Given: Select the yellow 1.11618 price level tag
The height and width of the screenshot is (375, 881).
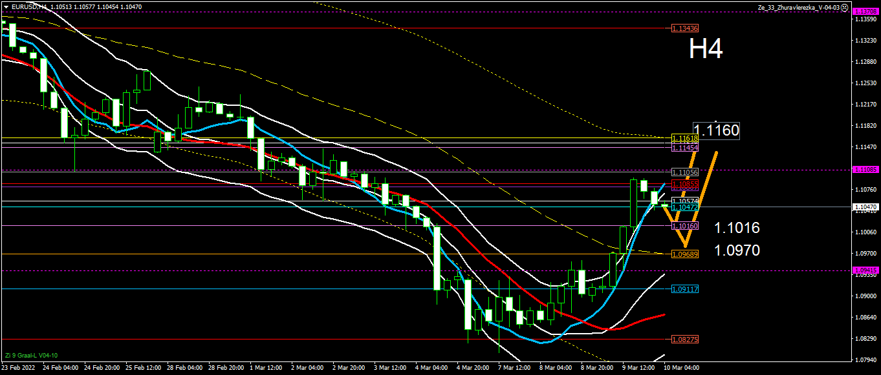Looking at the screenshot, I should 684,139.
